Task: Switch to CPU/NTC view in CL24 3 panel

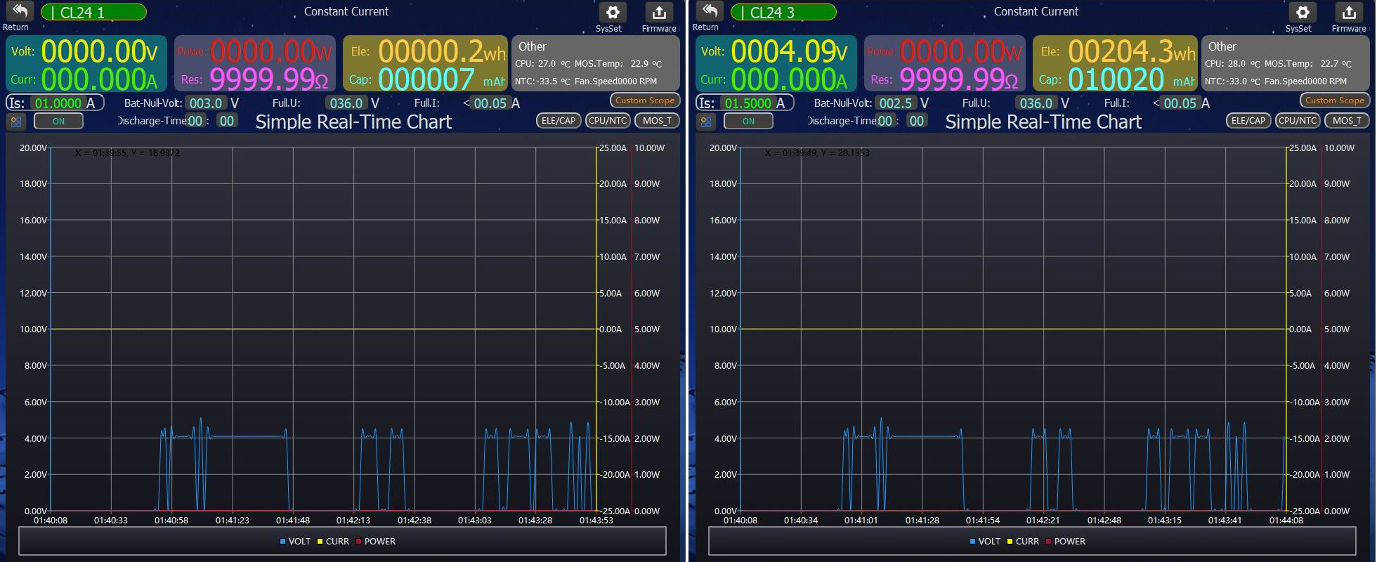Action: point(1297,121)
